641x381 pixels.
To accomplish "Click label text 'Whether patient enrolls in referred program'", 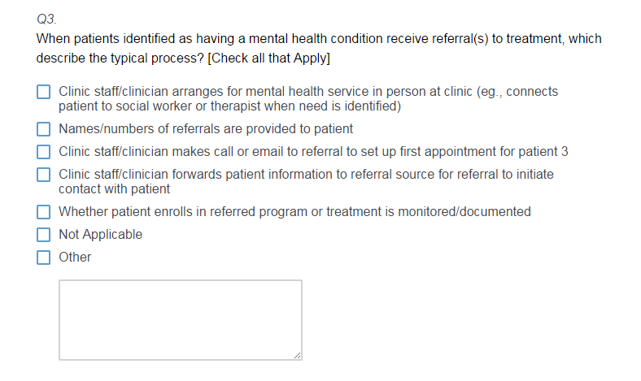I will tap(294, 212).
